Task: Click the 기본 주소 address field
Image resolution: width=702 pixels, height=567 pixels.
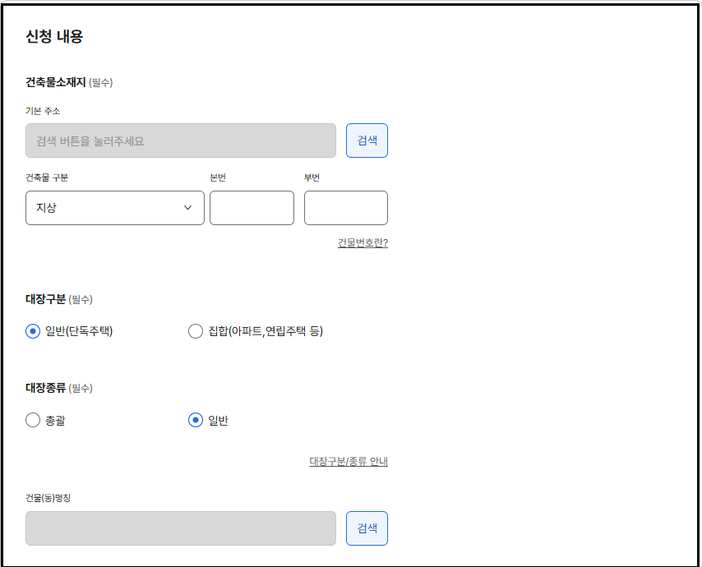Action: click(x=180, y=141)
